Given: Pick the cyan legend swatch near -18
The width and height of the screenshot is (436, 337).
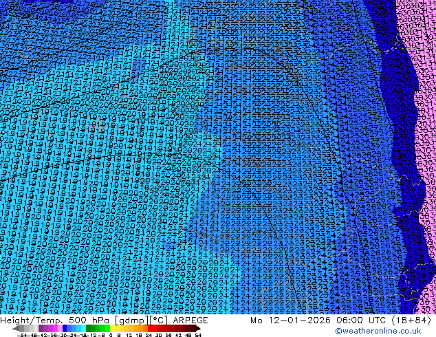Looking at the screenshot, I should [x=83, y=328].
